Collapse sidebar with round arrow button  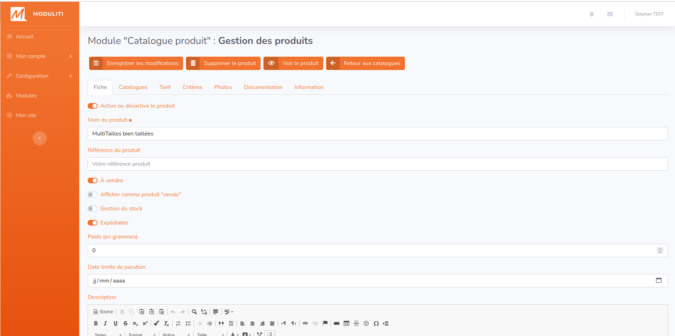pyautogui.click(x=40, y=138)
